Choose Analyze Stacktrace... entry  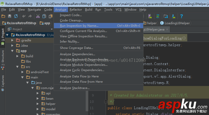99,88
